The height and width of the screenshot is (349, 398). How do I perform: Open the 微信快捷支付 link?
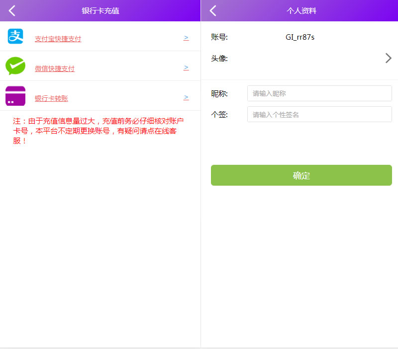55,69
